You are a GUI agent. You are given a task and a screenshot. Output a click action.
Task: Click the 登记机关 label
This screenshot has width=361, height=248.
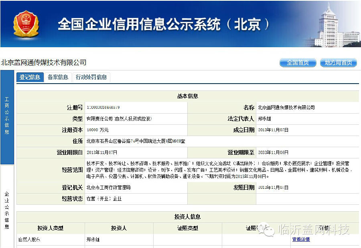point(72,188)
